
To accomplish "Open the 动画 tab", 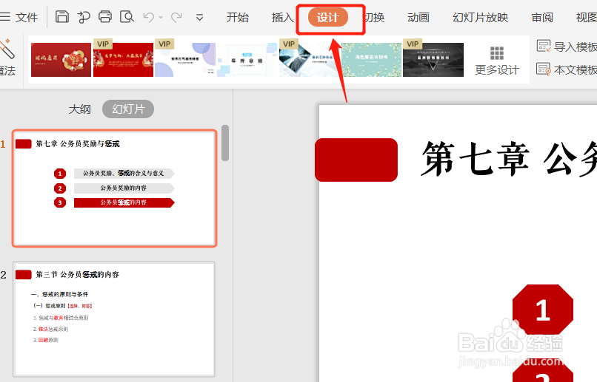I will coord(418,18).
